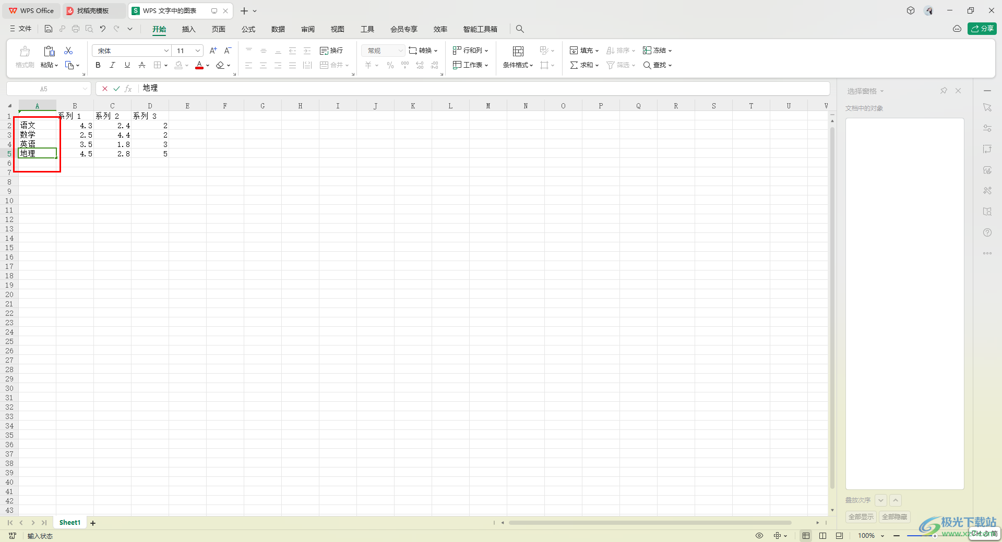
Task: Click the Print icon in quick toolbar
Action: pyautogui.click(x=76, y=29)
